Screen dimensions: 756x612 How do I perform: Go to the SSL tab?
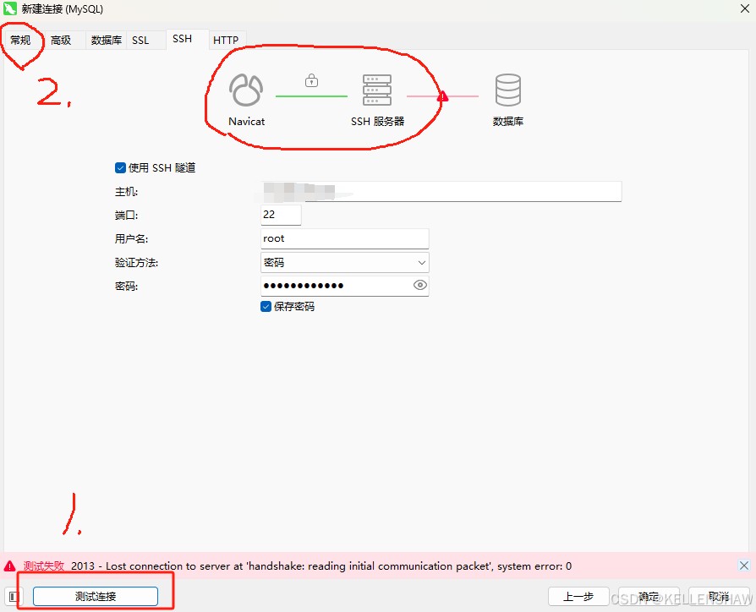[x=140, y=40]
